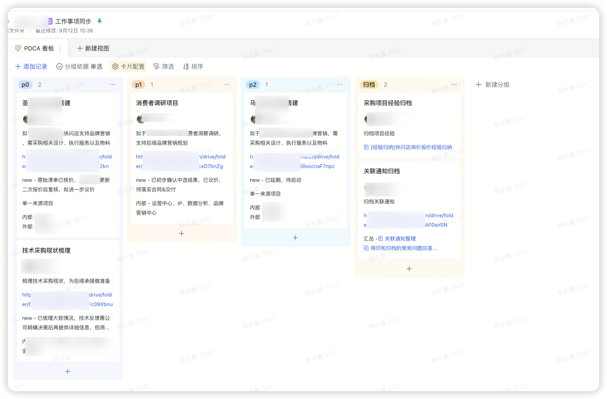Open the 排序 sort dropdown
607x399 pixels.
[x=193, y=66]
